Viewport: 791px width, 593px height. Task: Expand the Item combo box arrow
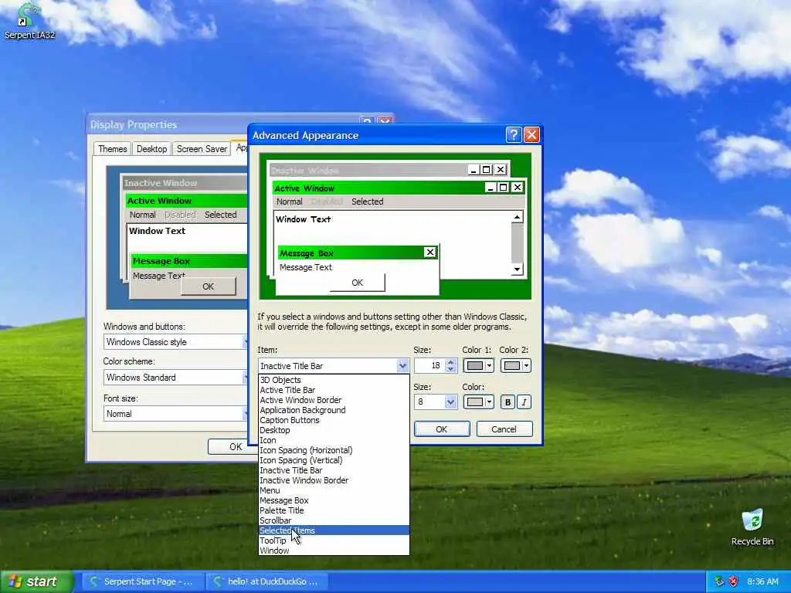402,365
